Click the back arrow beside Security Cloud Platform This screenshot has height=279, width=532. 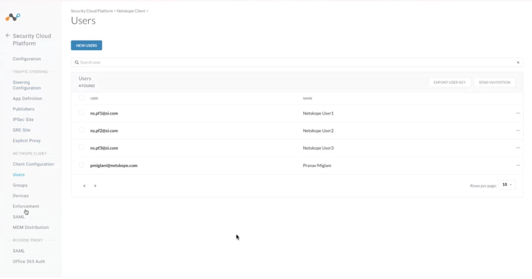pos(8,35)
